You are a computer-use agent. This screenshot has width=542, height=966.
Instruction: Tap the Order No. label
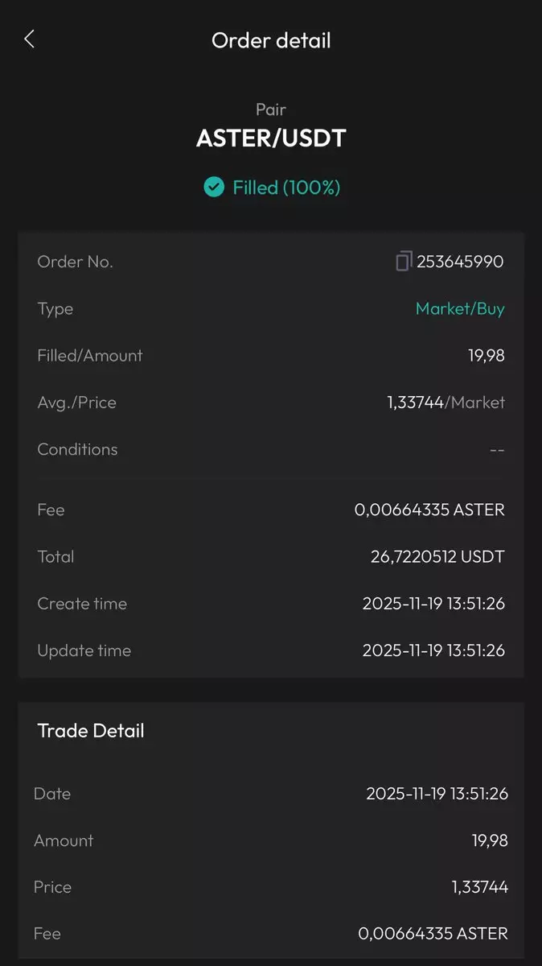point(75,262)
